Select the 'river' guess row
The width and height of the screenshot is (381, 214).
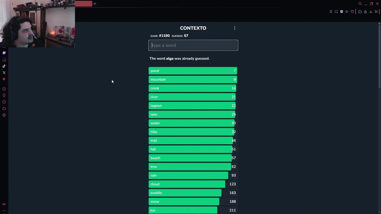pyautogui.click(x=193, y=97)
